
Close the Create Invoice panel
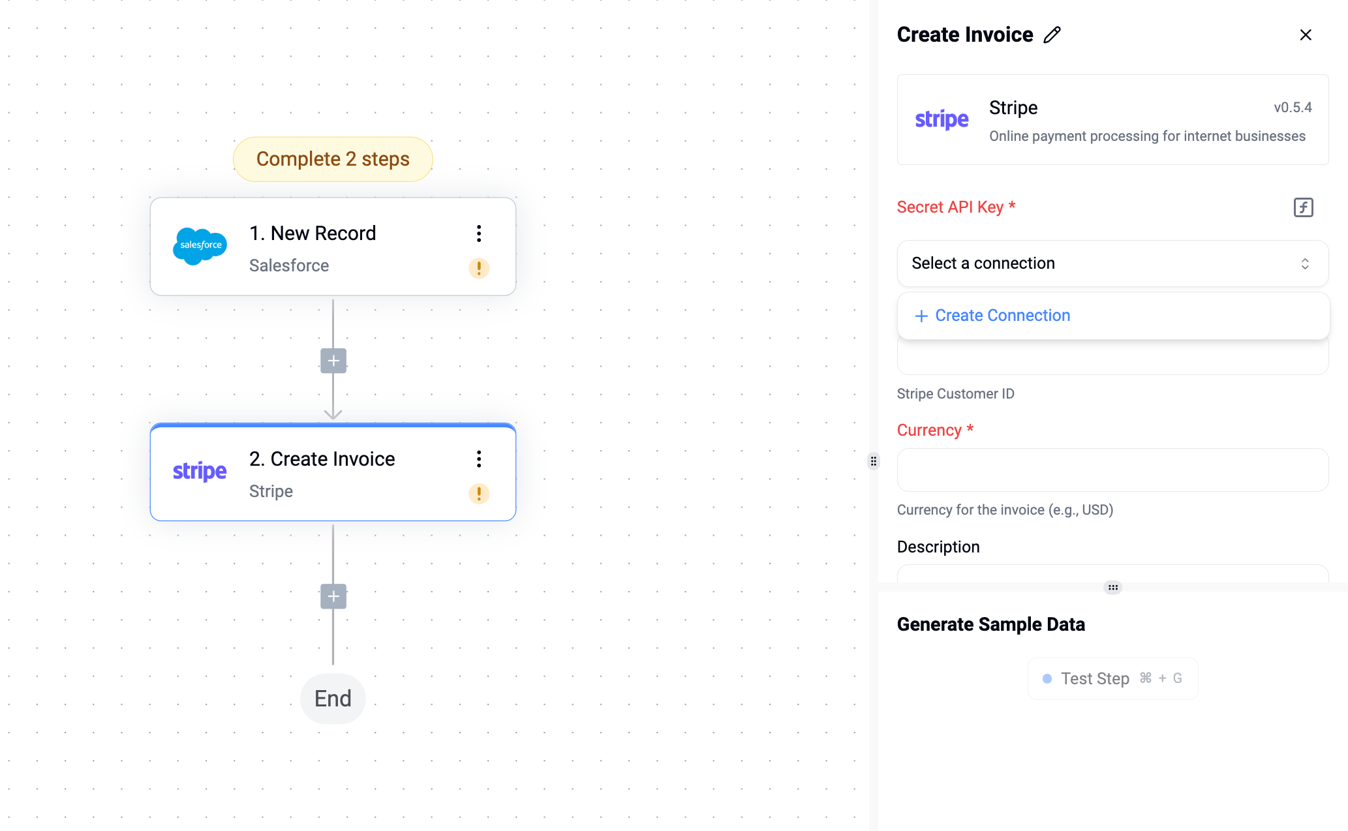coord(1306,35)
